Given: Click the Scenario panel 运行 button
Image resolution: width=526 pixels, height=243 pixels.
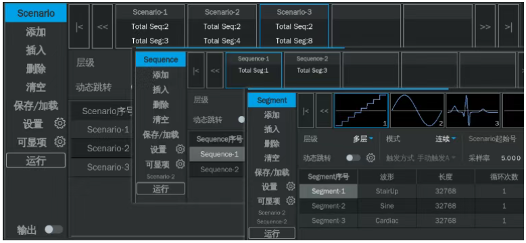Looking at the screenshot, I should (x=36, y=161).
